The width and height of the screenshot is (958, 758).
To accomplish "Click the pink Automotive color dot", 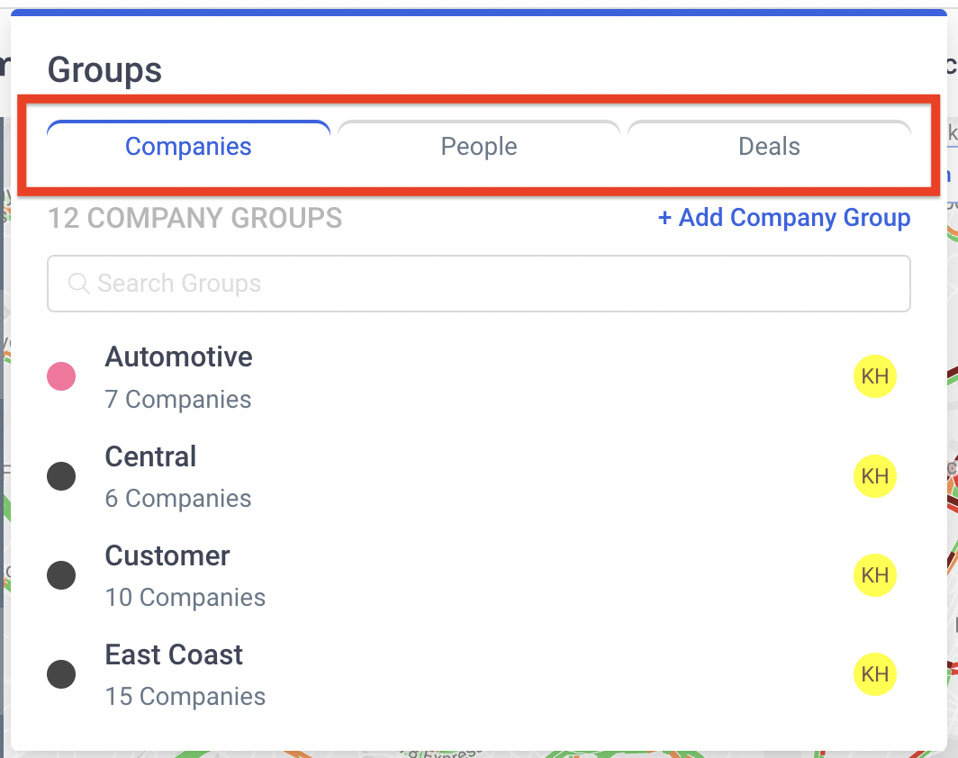I will (x=61, y=376).
